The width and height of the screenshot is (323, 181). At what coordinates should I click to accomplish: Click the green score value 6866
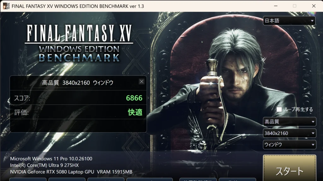(x=134, y=98)
